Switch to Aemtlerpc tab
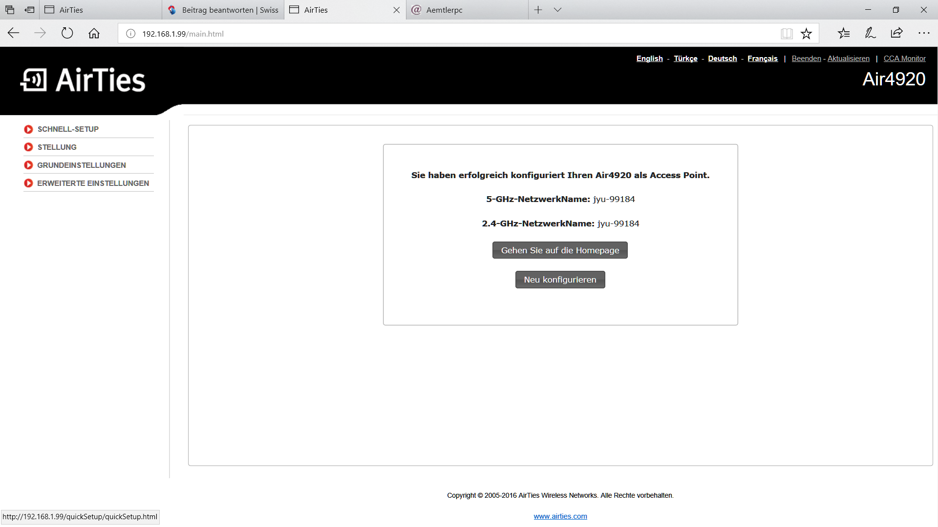The height and width of the screenshot is (527, 938). [x=467, y=10]
